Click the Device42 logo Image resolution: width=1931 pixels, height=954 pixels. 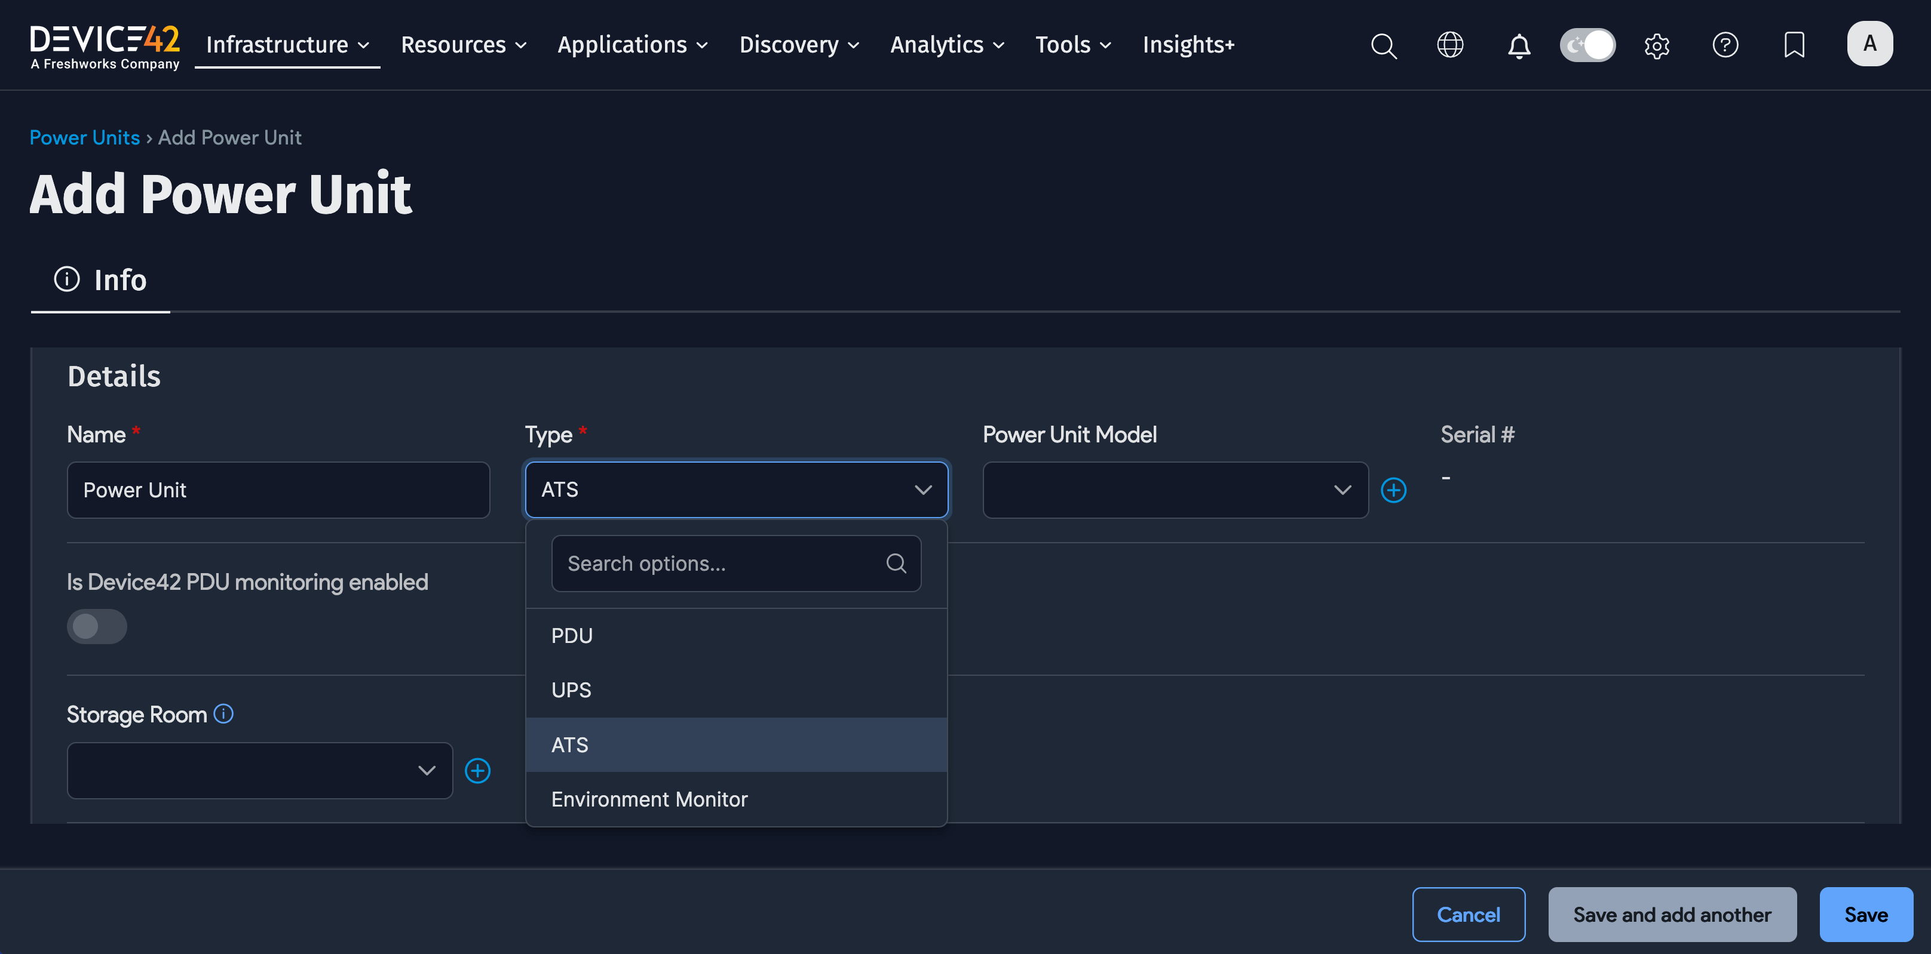point(105,47)
